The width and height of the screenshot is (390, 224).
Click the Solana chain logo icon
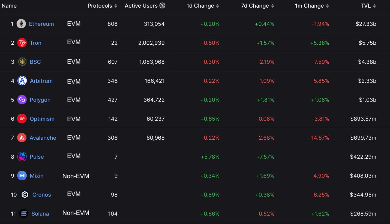pos(24,214)
